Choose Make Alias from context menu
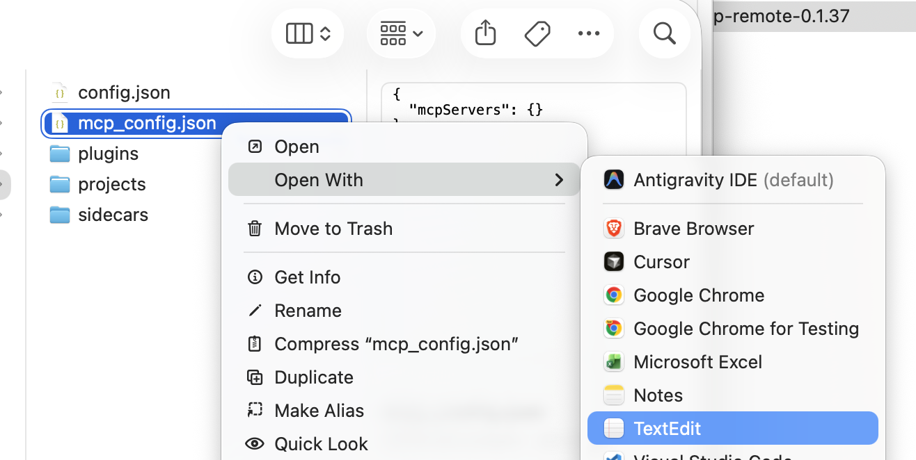916x460 pixels. (x=404, y=411)
